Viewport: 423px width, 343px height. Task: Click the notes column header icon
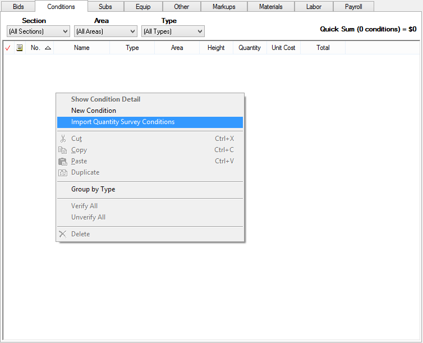pyautogui.click(x=20, y=48)
